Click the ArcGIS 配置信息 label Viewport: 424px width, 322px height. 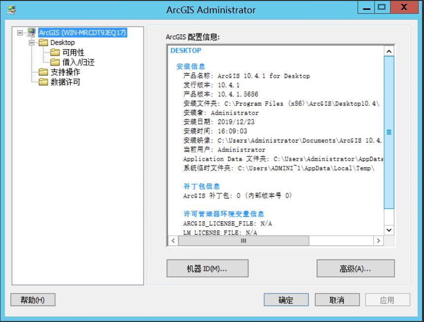tap(192, 37)
